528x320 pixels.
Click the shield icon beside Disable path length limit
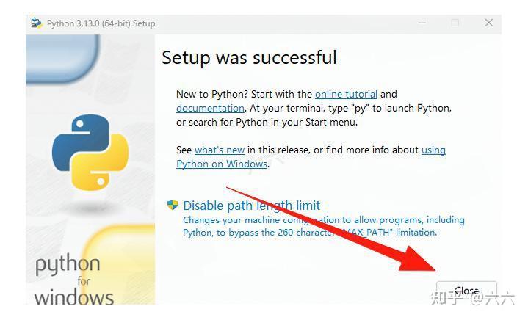tap(173, 206)
